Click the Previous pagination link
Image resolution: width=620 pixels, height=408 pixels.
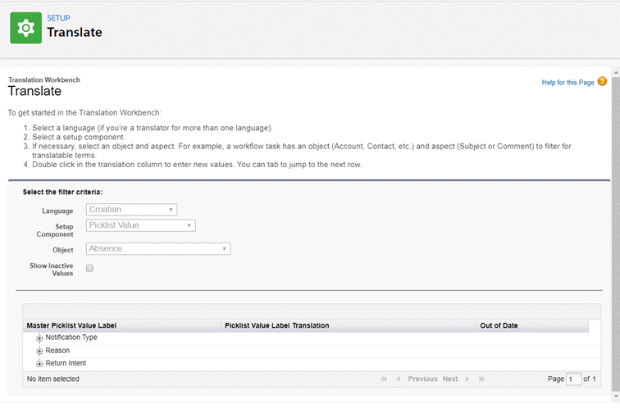click(422, 379)
